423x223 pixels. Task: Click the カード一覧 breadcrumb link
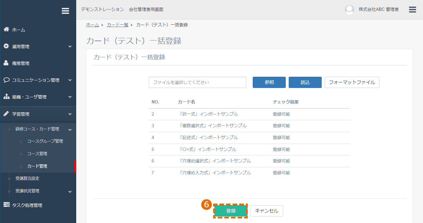click(117, 25)
